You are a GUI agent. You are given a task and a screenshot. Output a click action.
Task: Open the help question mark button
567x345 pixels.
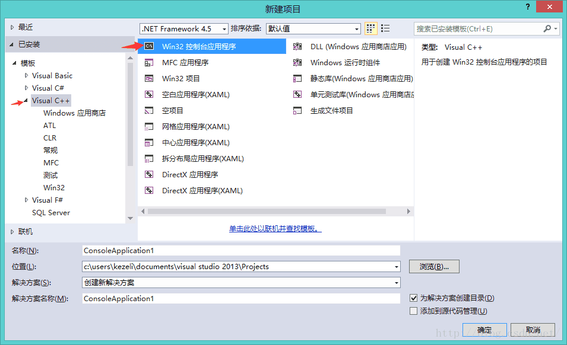528,7
